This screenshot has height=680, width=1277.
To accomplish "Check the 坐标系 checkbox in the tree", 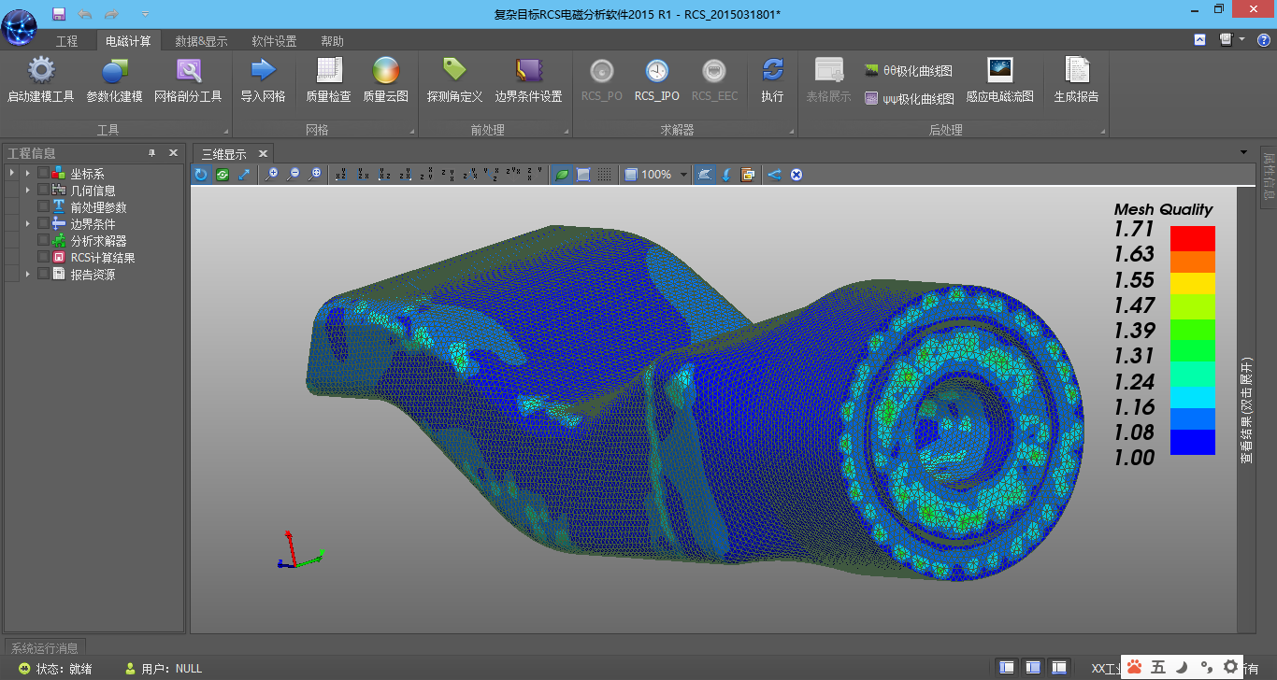I will pos(43,174).
